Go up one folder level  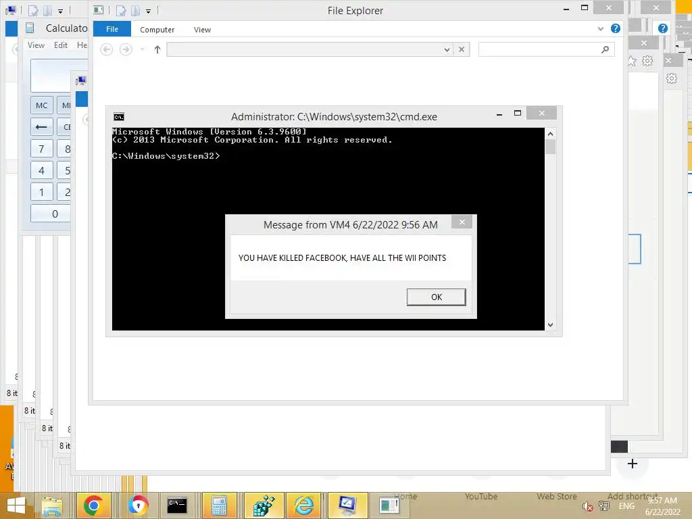pyautogui.click(x=157, y=49)
